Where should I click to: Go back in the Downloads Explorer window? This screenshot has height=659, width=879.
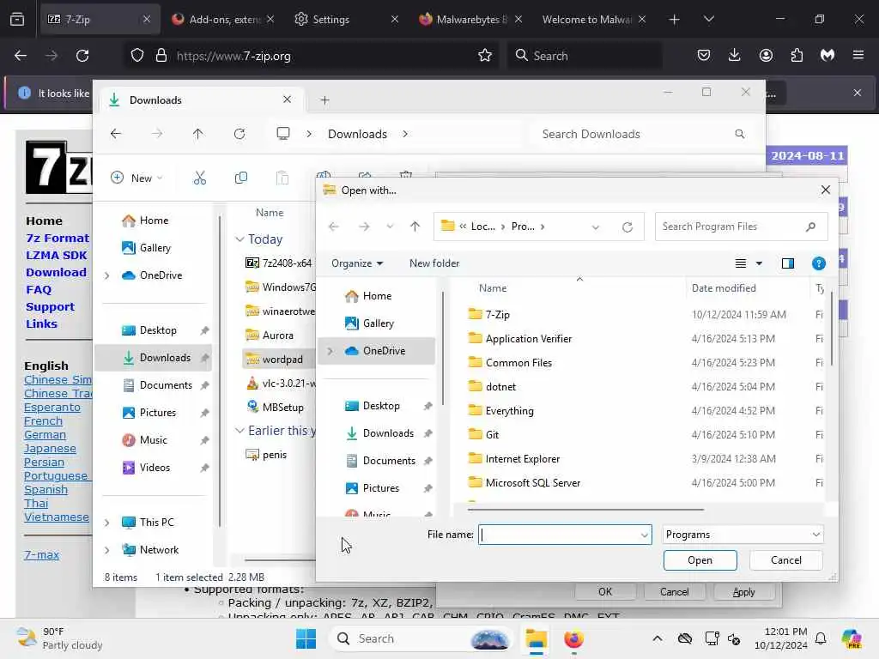[116, 134]
